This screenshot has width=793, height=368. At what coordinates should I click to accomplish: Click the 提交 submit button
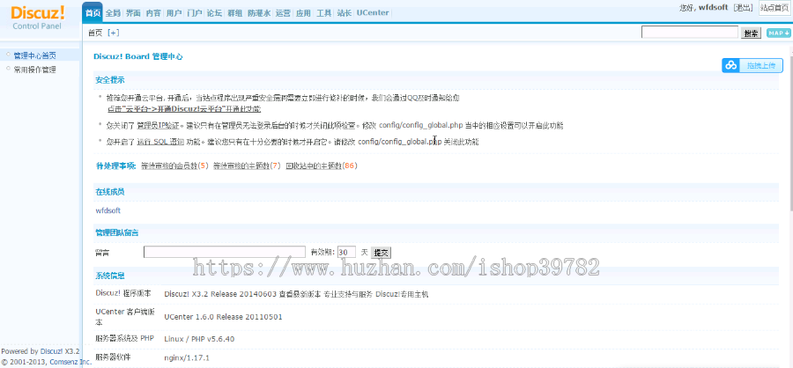[x=381, y=253]
